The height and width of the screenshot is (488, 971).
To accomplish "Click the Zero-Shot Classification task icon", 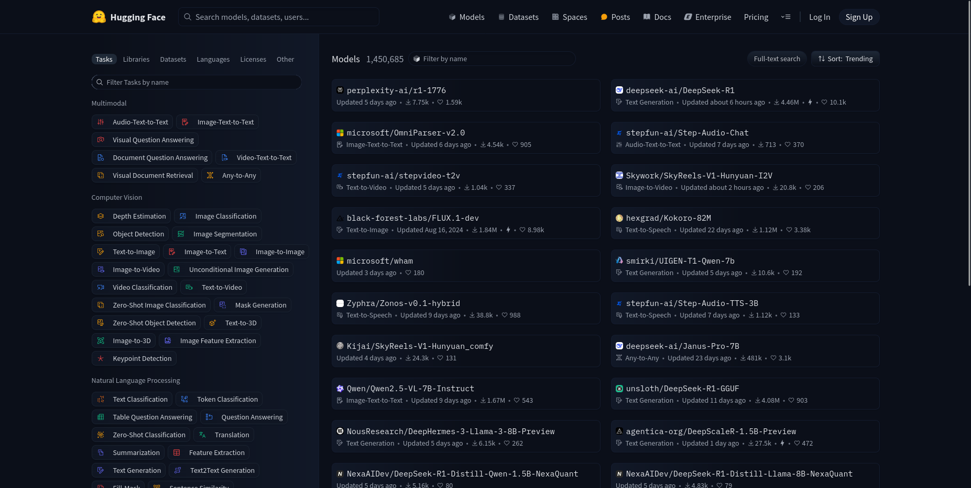I will 101,435.
